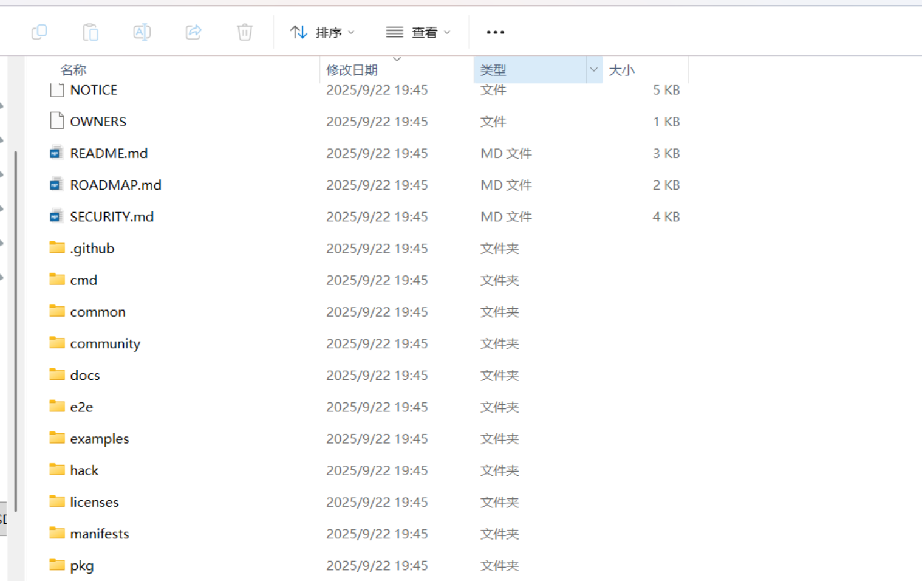Select the NOTICE file icon
The width and height of the screenshot is (922, 581).
[57, 89]
